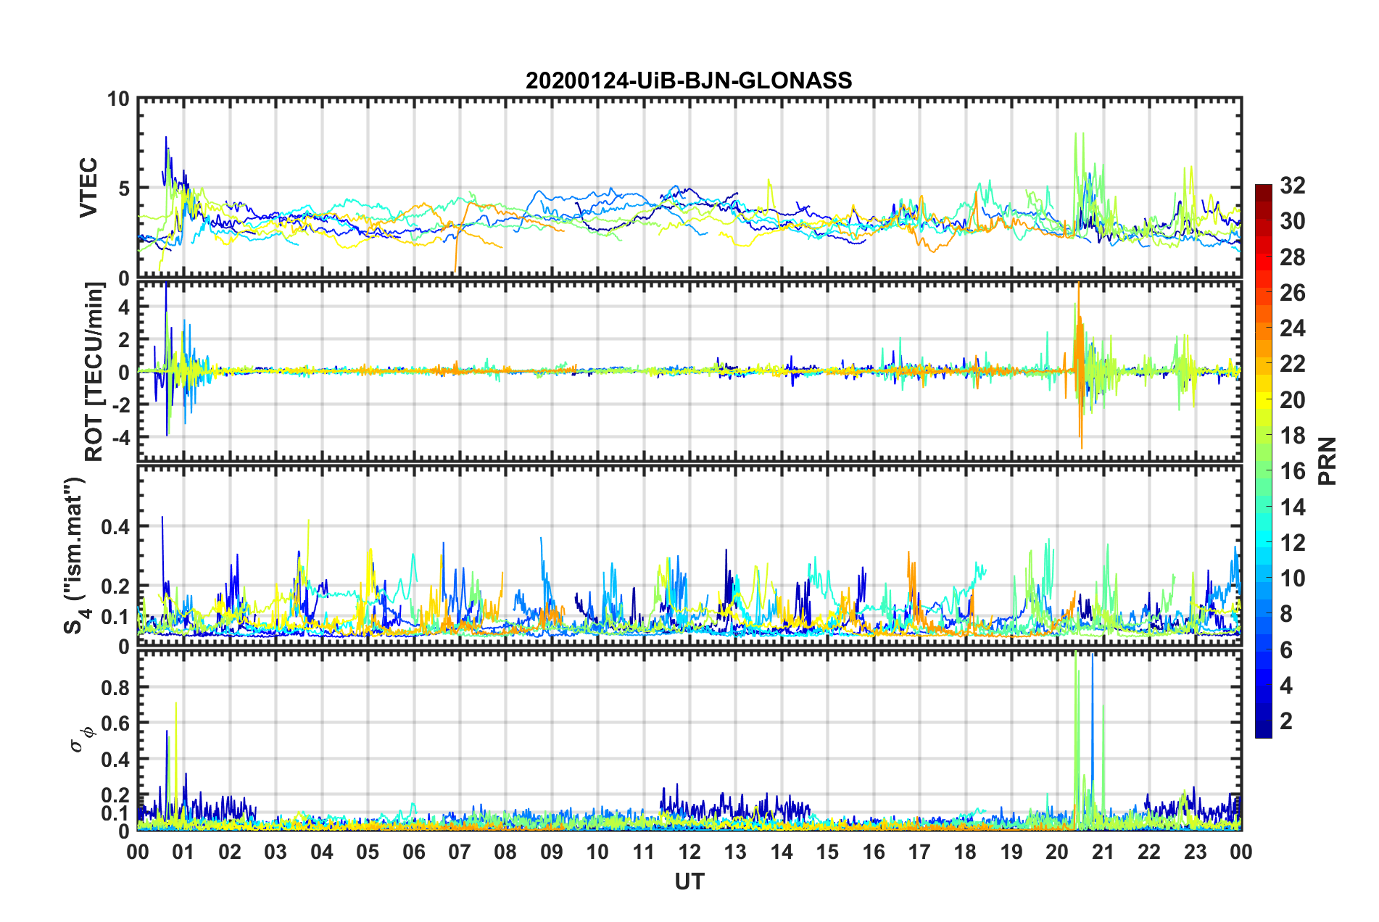This screenshot has width=1379, height=922.
Task: Click the PRN colorbar label
Action: (x=1328, y=461)
